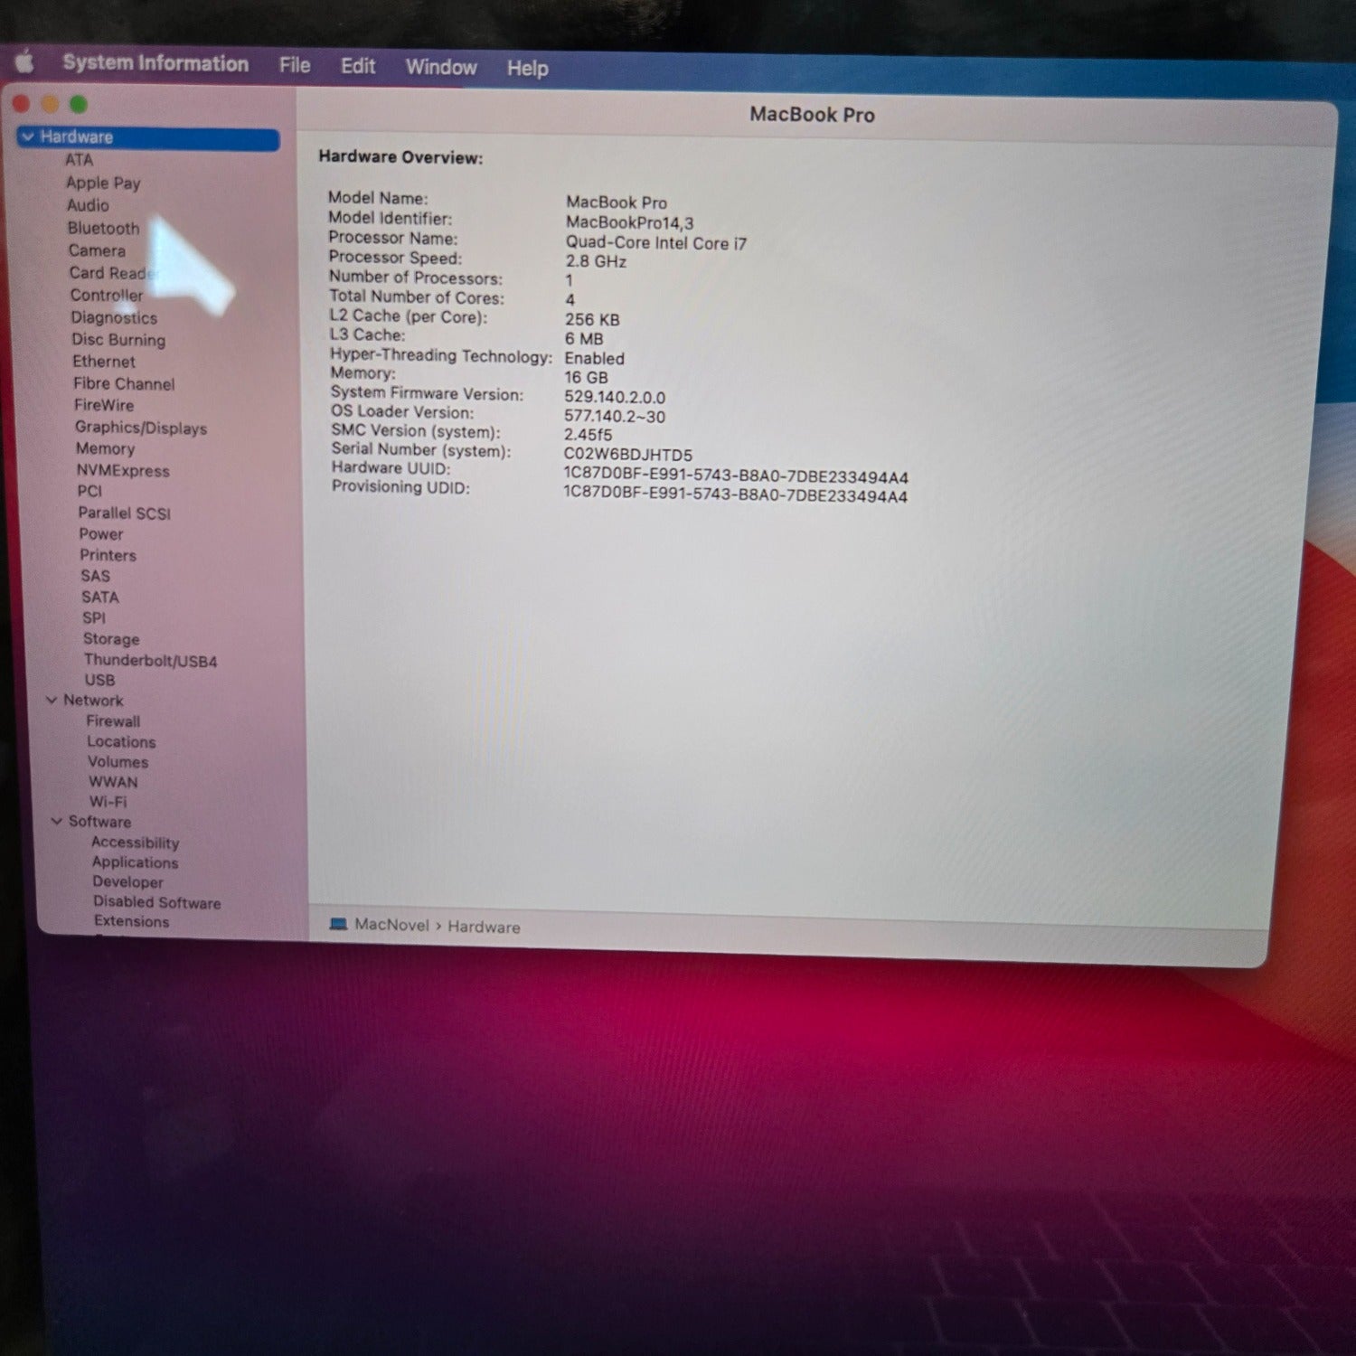The height and width of the screenshot is (1356, 1356).
Task: Select Bluetooth in the sidebar
Action: pyautogui.click(x=103, y=228)
